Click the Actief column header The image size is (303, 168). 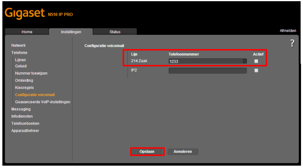[x=258, y=54]
